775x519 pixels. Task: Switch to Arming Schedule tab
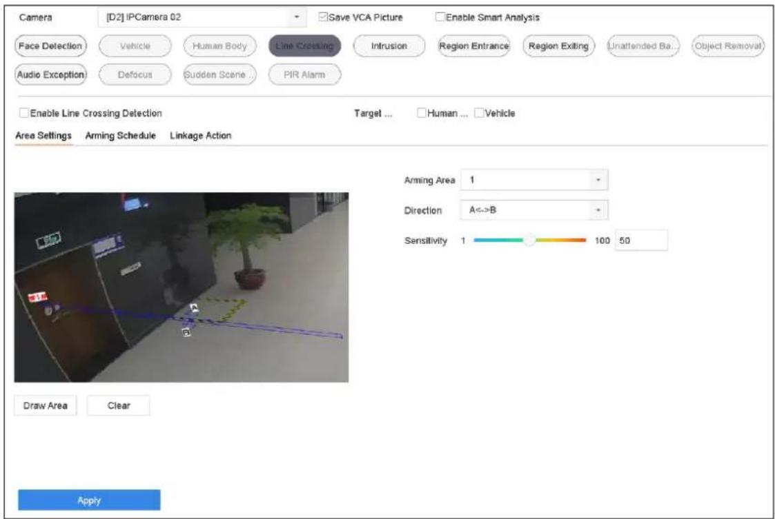[121, 135]
